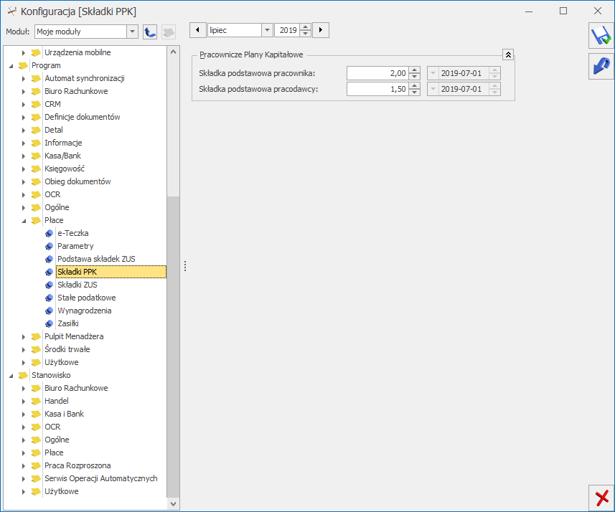The width and height of the screenshot is (615, 512).
Task: Select the Składki ZUS tree item
Action: [x=77, y=285]
